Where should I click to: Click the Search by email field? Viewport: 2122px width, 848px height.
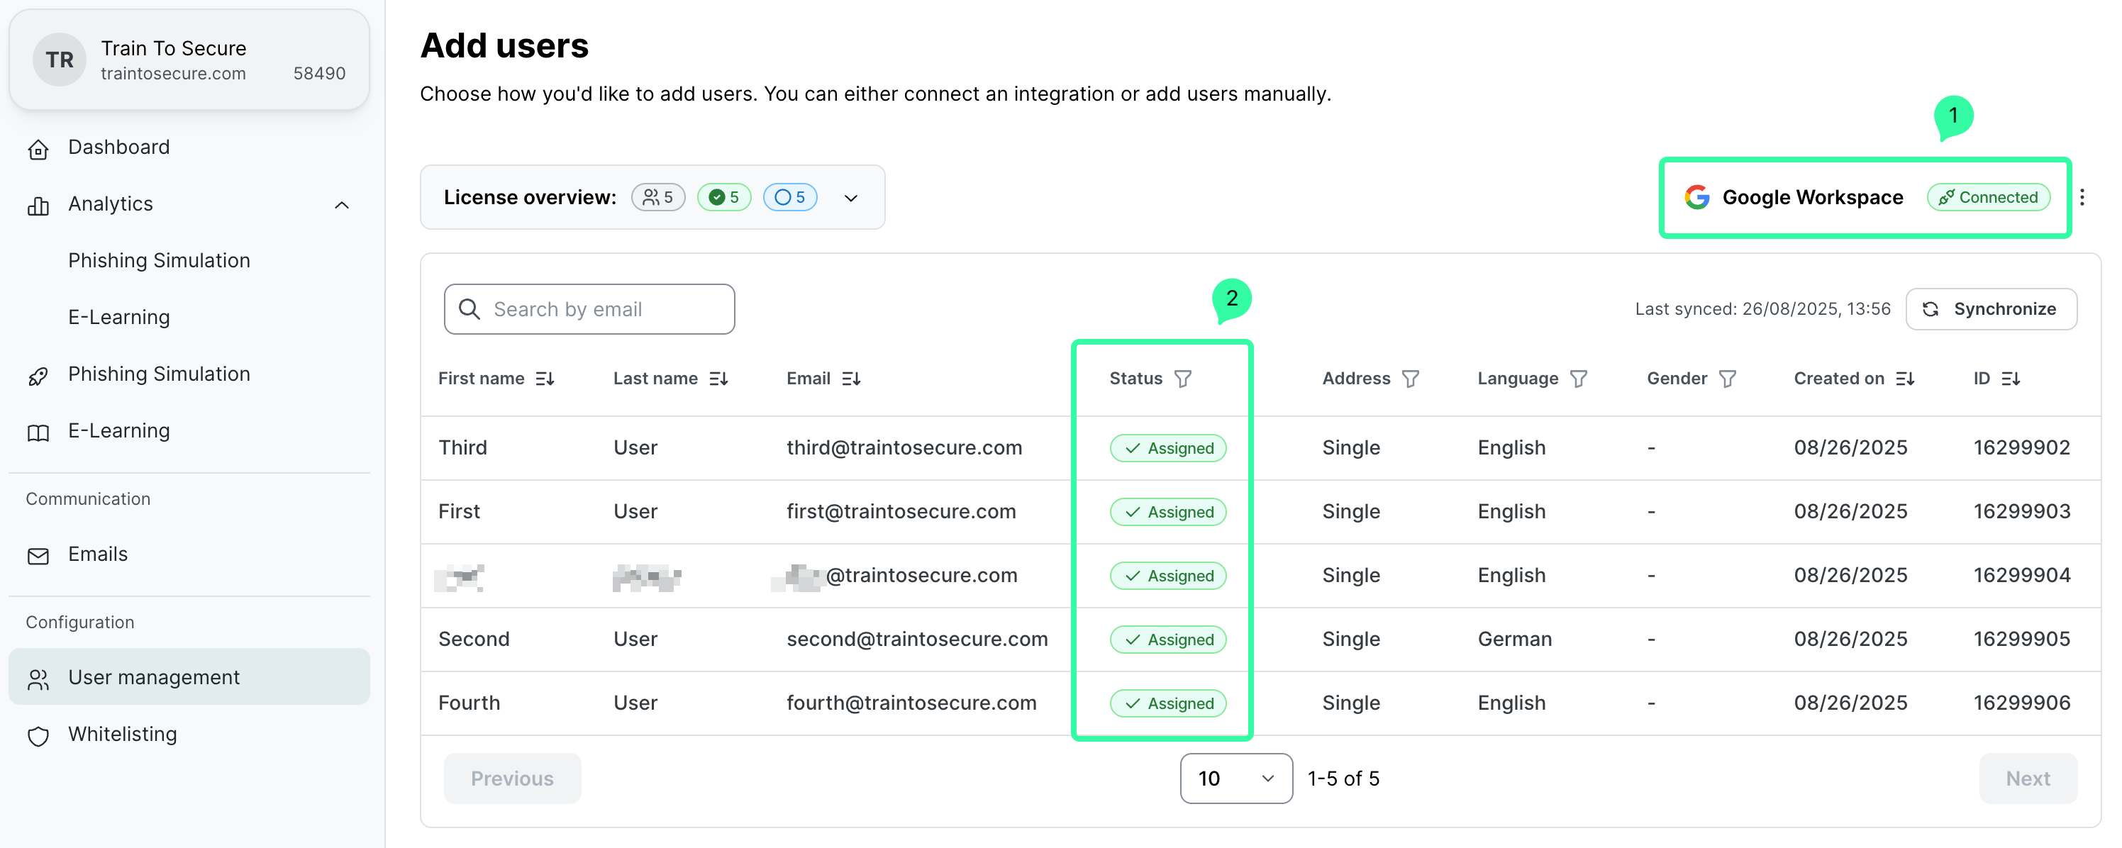589,310
